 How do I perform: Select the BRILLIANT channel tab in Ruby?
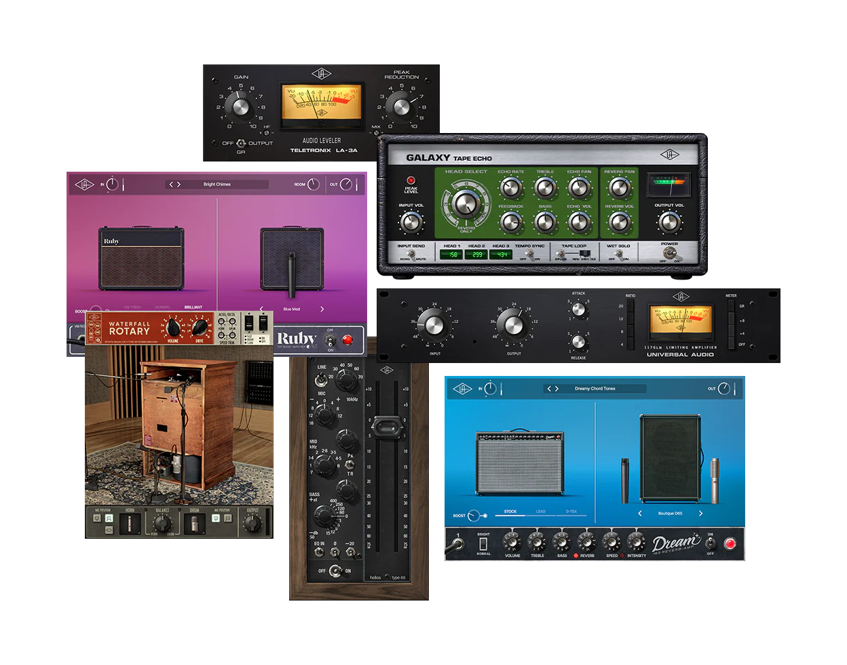[193, 307]
